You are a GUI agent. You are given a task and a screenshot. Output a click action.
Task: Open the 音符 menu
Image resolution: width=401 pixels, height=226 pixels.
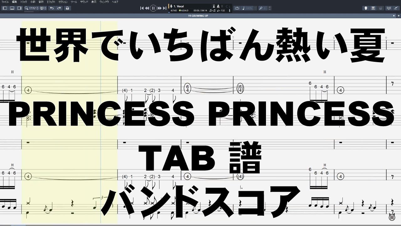(41, 2)
